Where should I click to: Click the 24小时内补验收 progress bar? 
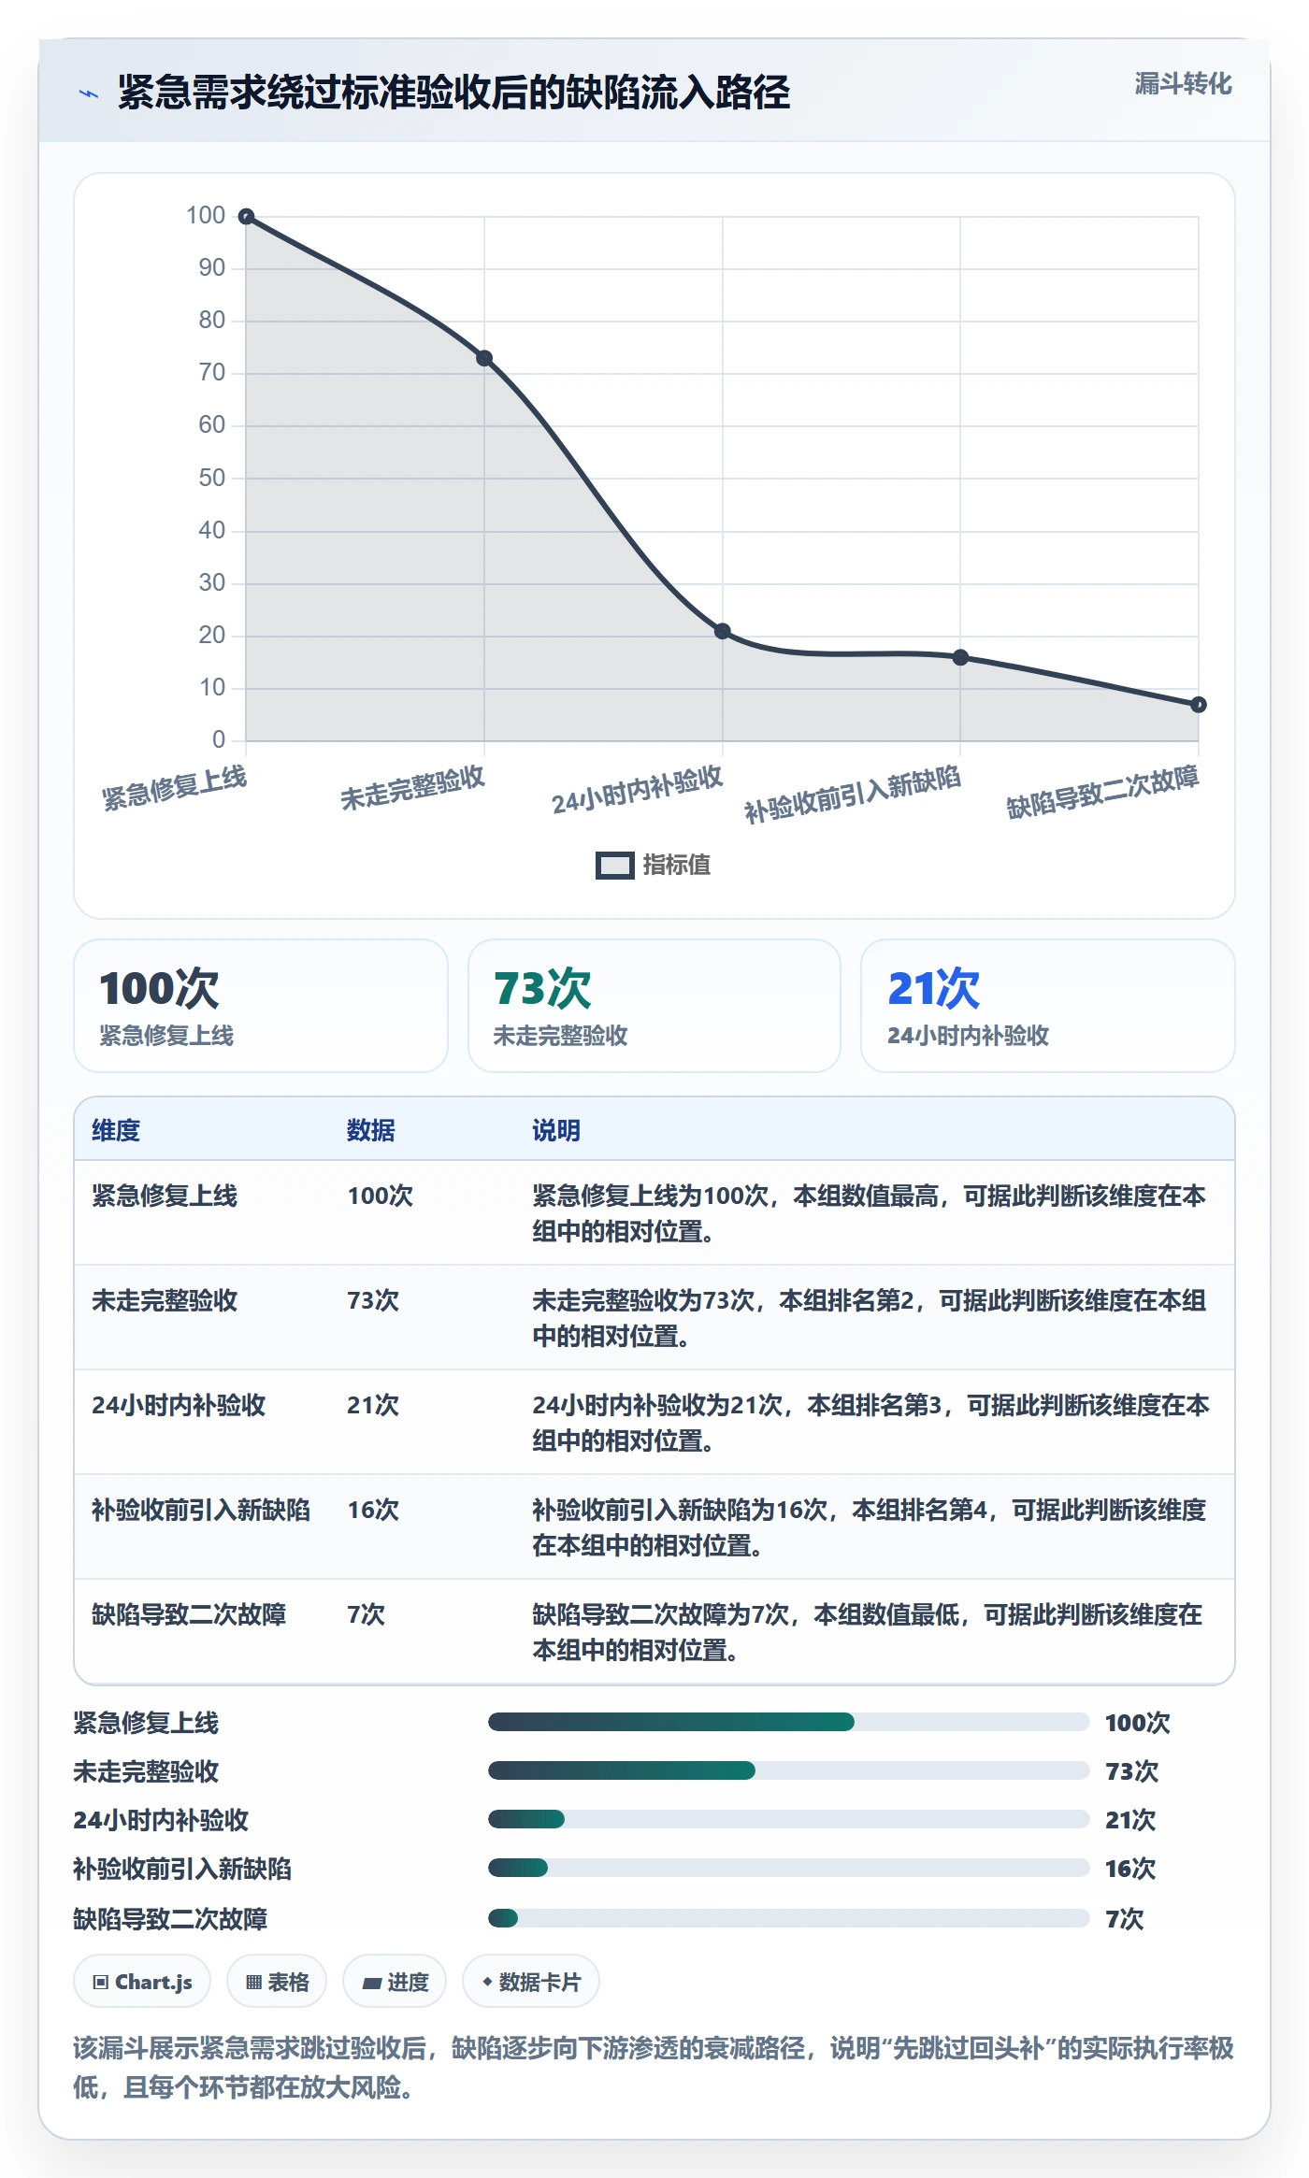[x=789, y=1819]
